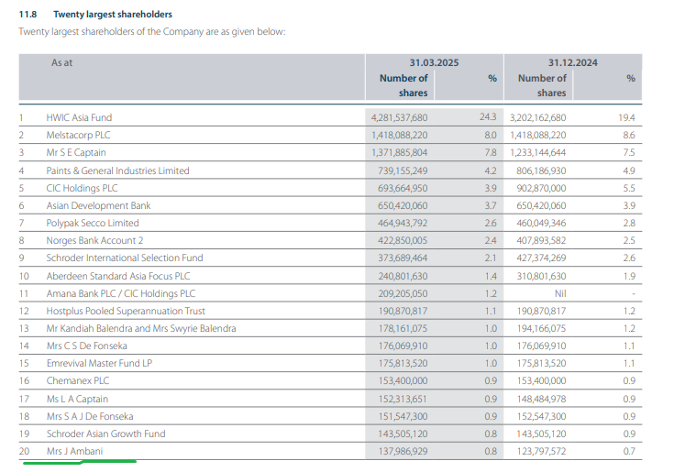Select "Norges Bank Account 2" name

tap(94, 240)
